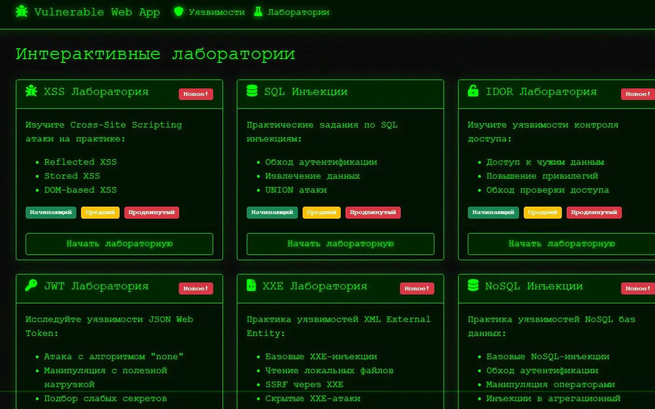This screenshot has width=655, height=409.
Task: Click the Базовые NoSQL-инъекции item
Action: tap(548, 356)
